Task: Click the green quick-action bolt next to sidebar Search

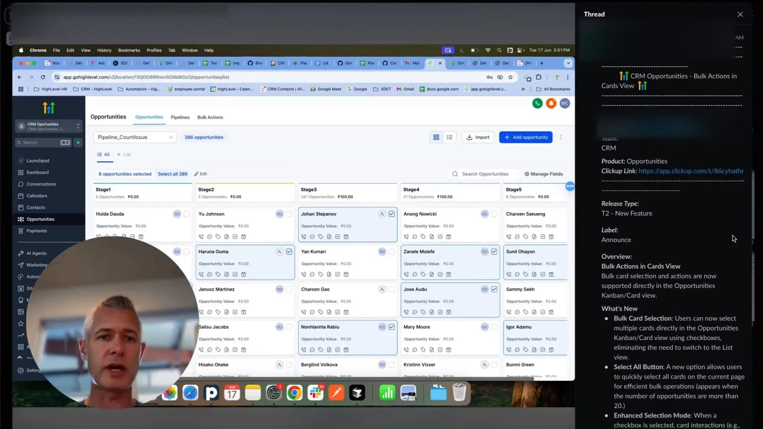Action: 78,143
